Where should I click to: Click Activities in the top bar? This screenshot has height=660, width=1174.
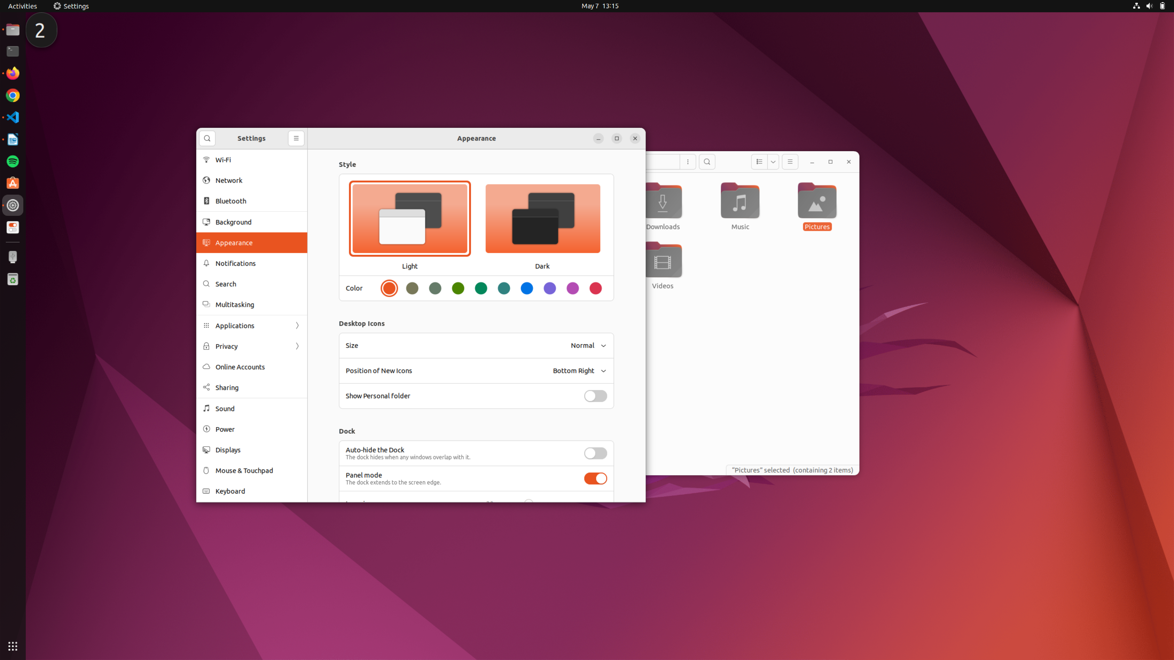(x=22, y=6)
